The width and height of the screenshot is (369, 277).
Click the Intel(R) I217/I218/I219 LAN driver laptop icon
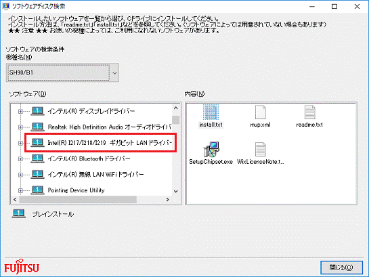(38, 143)
